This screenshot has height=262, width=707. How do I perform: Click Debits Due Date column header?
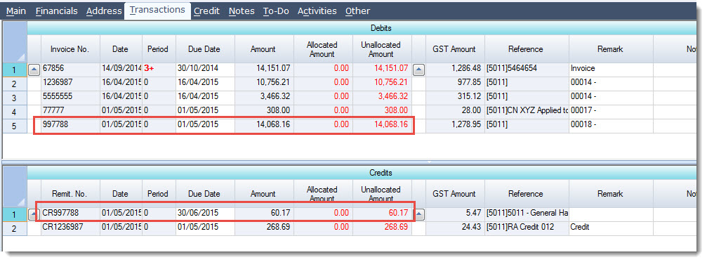205,49
